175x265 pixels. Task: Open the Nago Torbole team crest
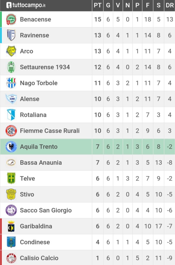point(11,83)
